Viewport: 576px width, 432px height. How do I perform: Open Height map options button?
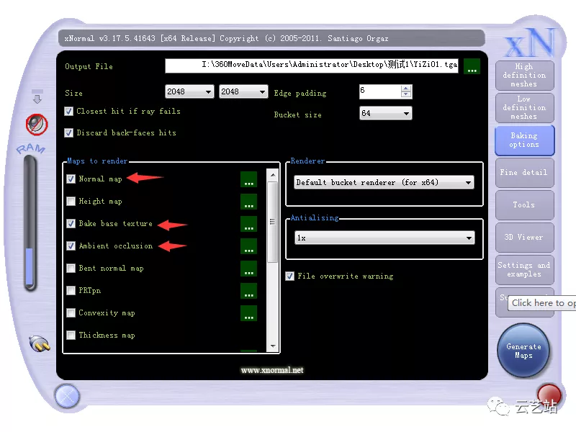tap(248, 202)
